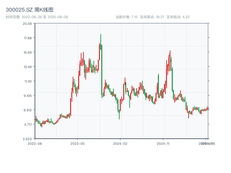Click the y-axis value 15.69
Screen dimensions: 231x173
tap(28, 52)
